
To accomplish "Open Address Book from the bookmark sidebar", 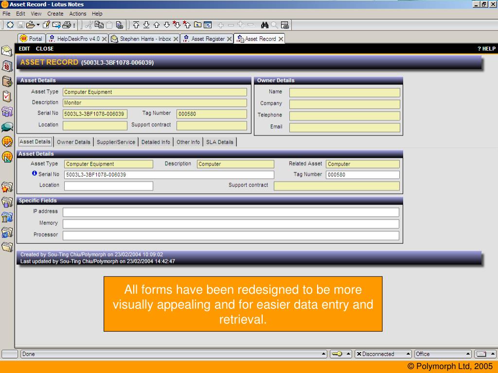I will click(x=7, y=82).
